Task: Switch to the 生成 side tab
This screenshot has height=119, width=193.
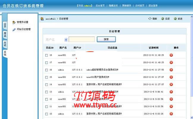Action: tap(5, 44)
